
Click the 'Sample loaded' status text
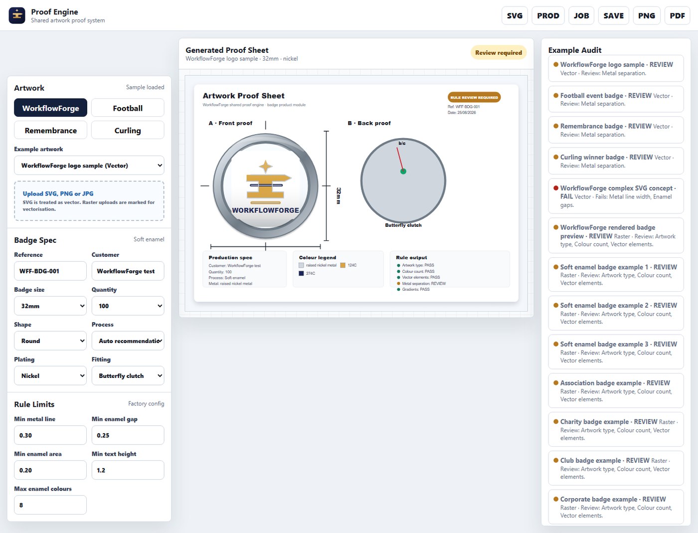(x=145, y=87)
